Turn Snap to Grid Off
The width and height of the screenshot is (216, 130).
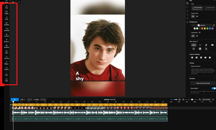[x=197, y=16]
